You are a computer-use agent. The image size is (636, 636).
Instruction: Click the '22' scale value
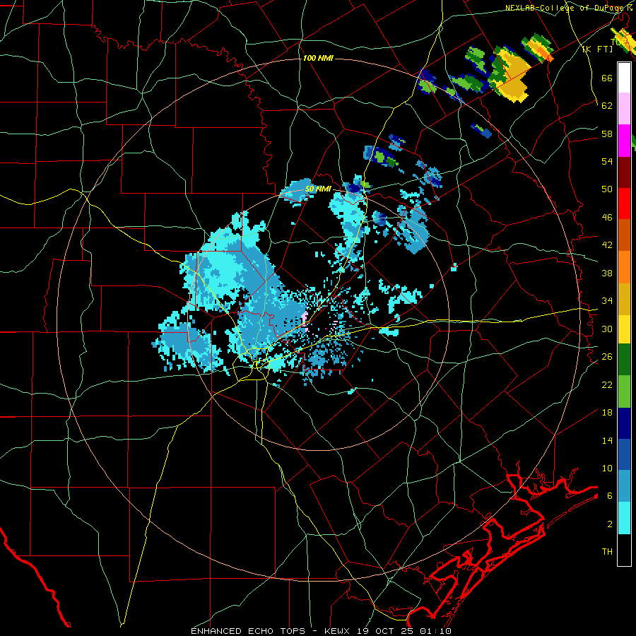[607, 384]
